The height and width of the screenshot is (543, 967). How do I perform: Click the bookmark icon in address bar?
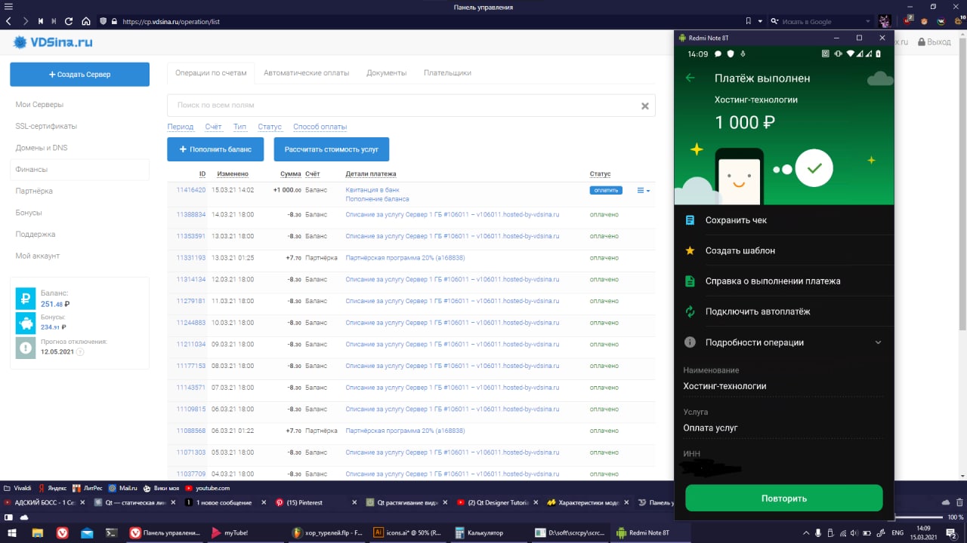point(749,22)
